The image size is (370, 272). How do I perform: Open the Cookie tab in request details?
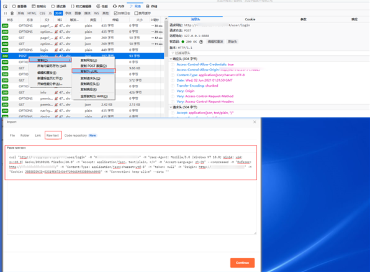pos(250,19)
